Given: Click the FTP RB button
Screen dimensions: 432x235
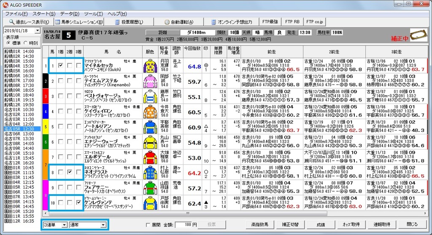Looking at the screenshot, I should pyautogui.click(x=292, y=22).
